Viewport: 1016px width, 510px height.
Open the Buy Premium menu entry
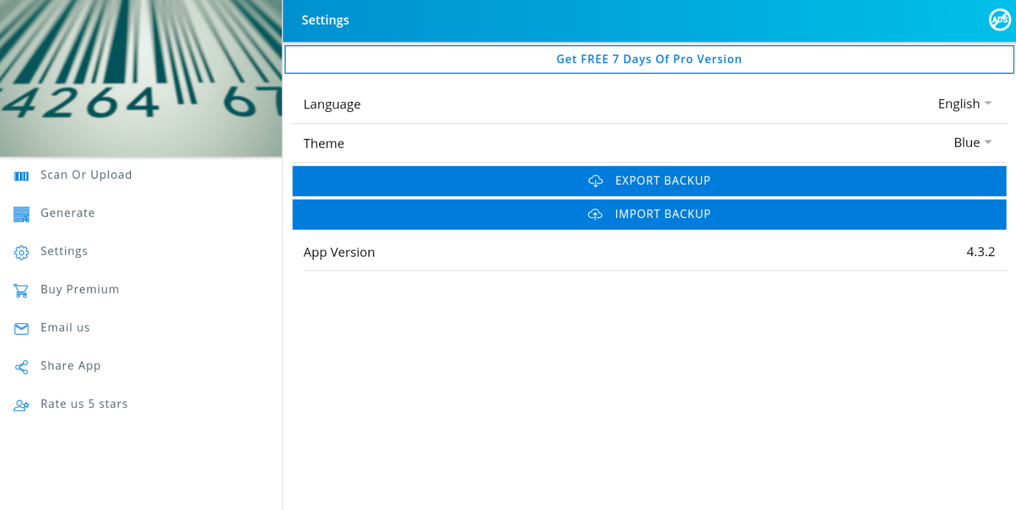coord(141,290)
